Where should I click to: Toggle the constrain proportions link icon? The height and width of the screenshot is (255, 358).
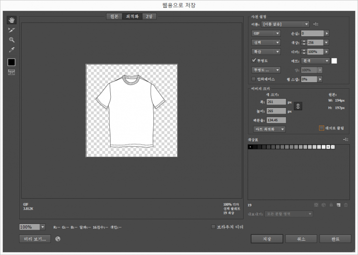(x=298, y=106)
